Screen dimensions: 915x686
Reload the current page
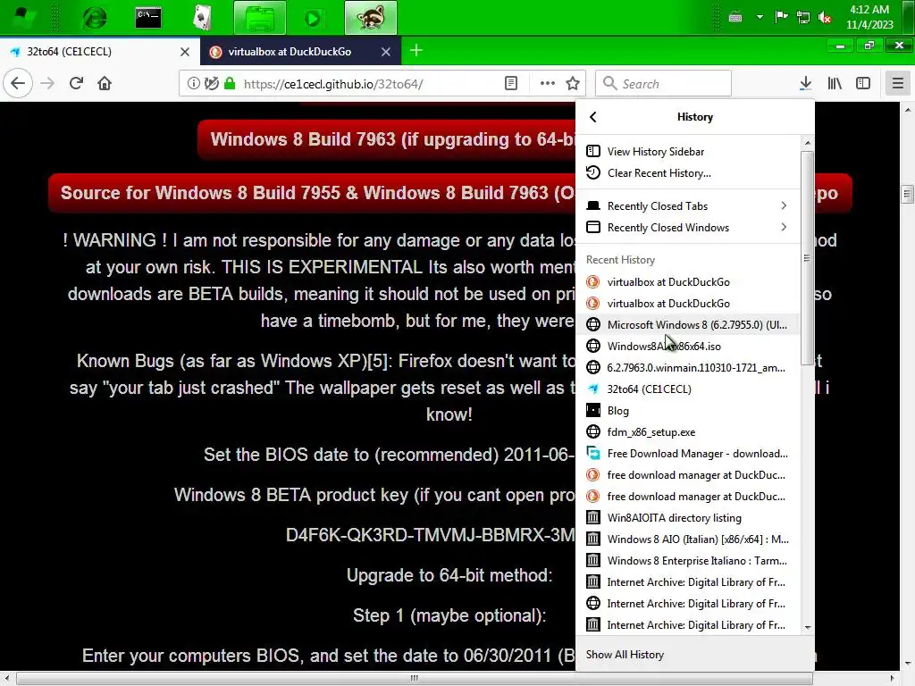coord(76,83)
